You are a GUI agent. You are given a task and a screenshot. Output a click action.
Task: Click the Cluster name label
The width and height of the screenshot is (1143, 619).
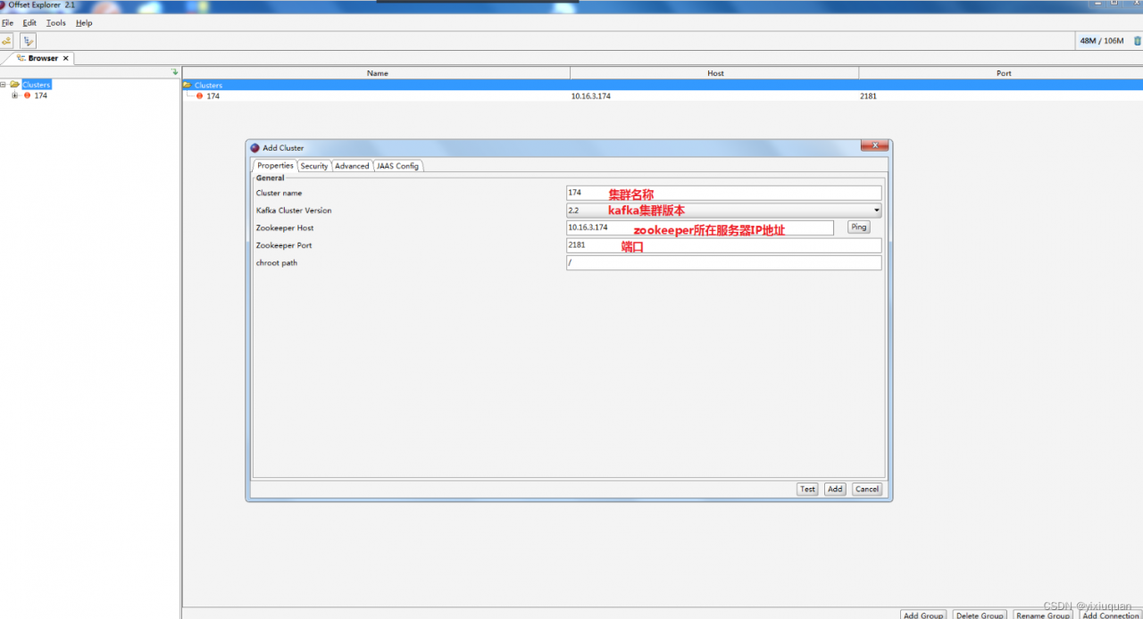(x=279, y=193)
